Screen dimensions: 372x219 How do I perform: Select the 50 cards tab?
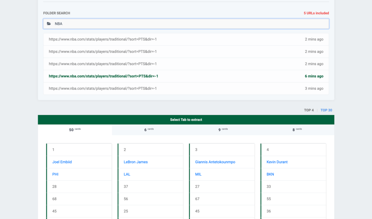(x=75, y=130)
